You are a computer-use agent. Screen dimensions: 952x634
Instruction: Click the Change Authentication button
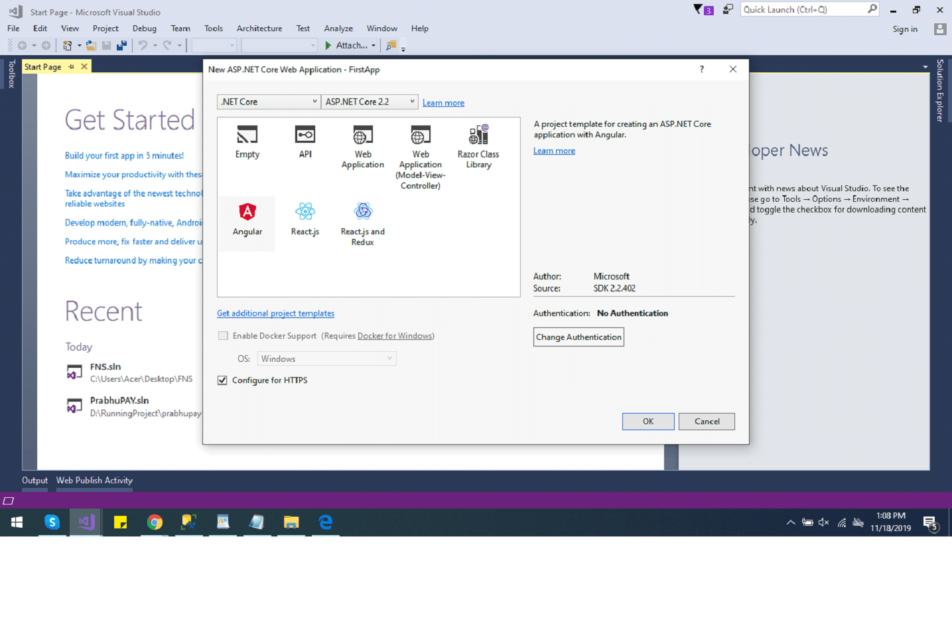(x=578, y=337)
